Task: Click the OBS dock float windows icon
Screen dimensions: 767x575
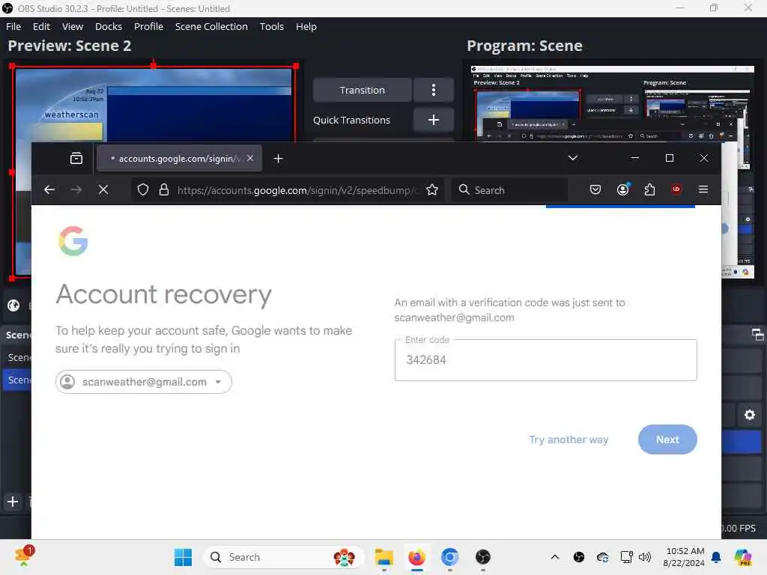Action: [x=757, y=335]
